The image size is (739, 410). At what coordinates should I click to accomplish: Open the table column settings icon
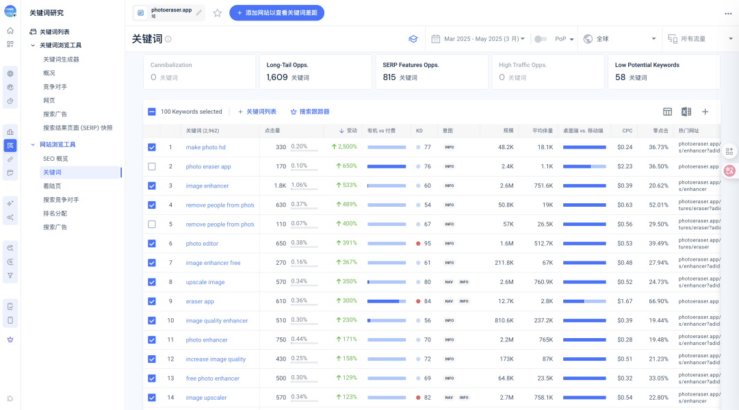tap(667, 112)
